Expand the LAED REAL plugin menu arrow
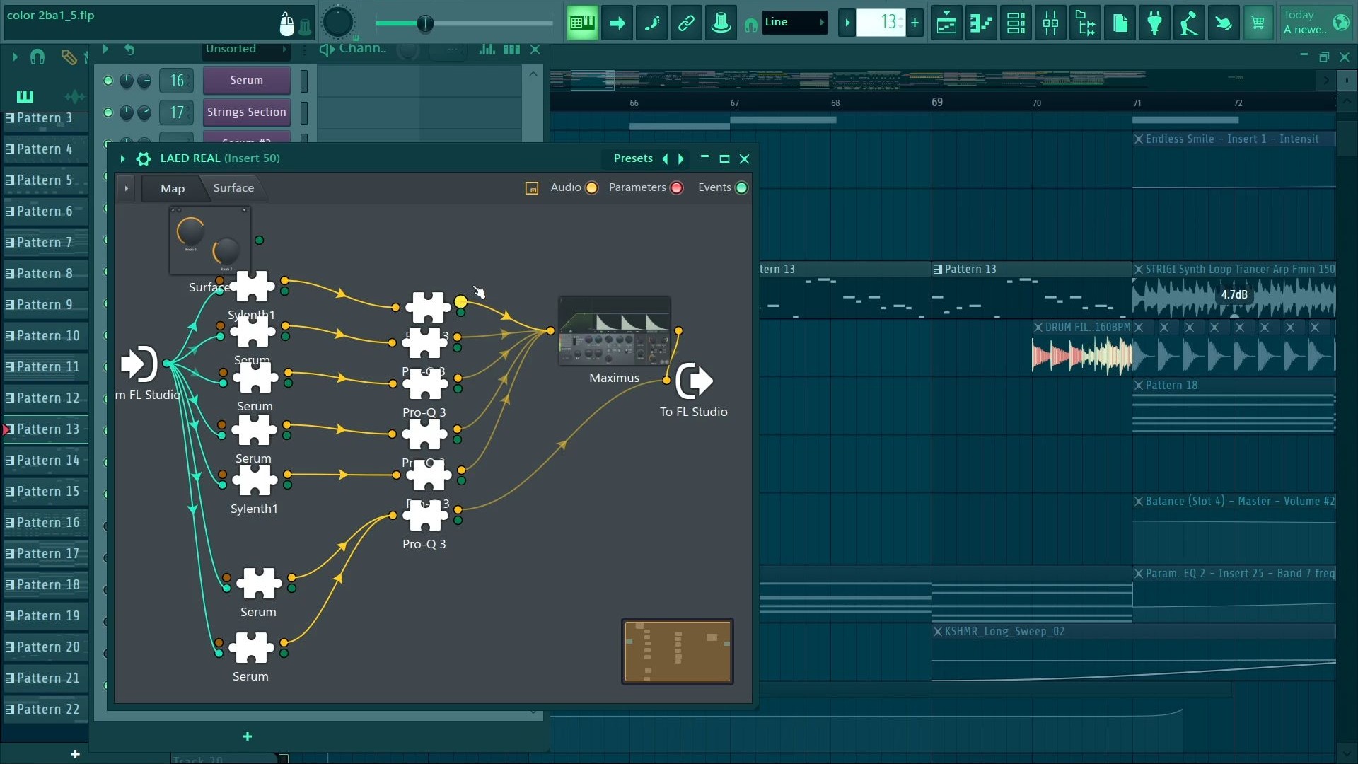 coord(122,158)
